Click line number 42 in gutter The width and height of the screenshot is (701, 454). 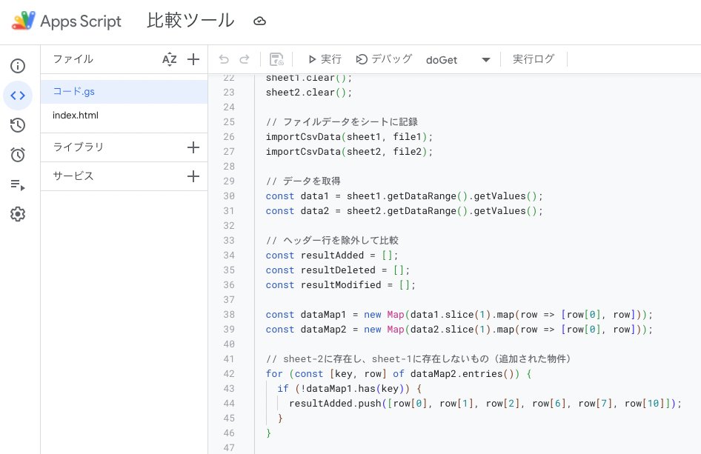[x=229, y=374]
